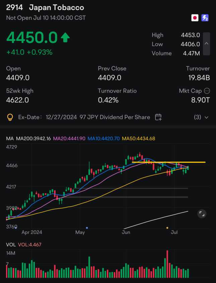Tap the Japan Tobacco stock title
This screenshot has width=216, height=283.
pos(57,8)
